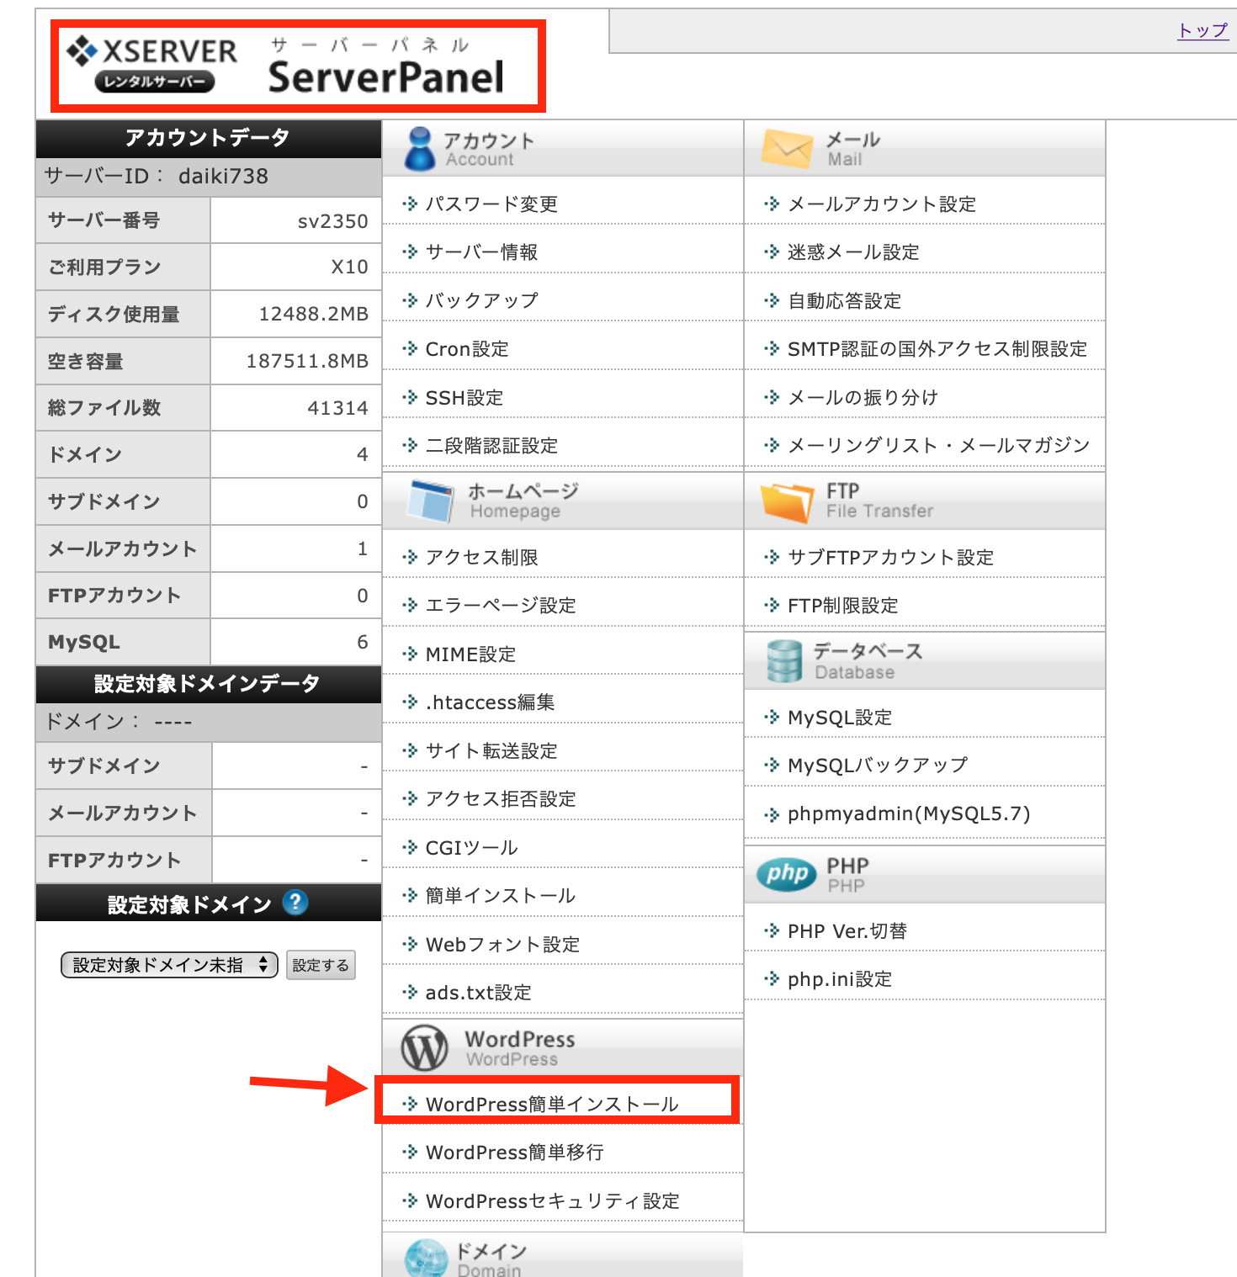Open WordPress簡単移行

click(x=514, y=1152)
